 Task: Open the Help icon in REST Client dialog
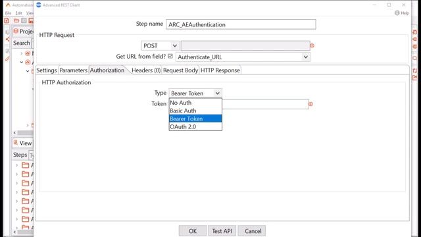click(397, 13)
